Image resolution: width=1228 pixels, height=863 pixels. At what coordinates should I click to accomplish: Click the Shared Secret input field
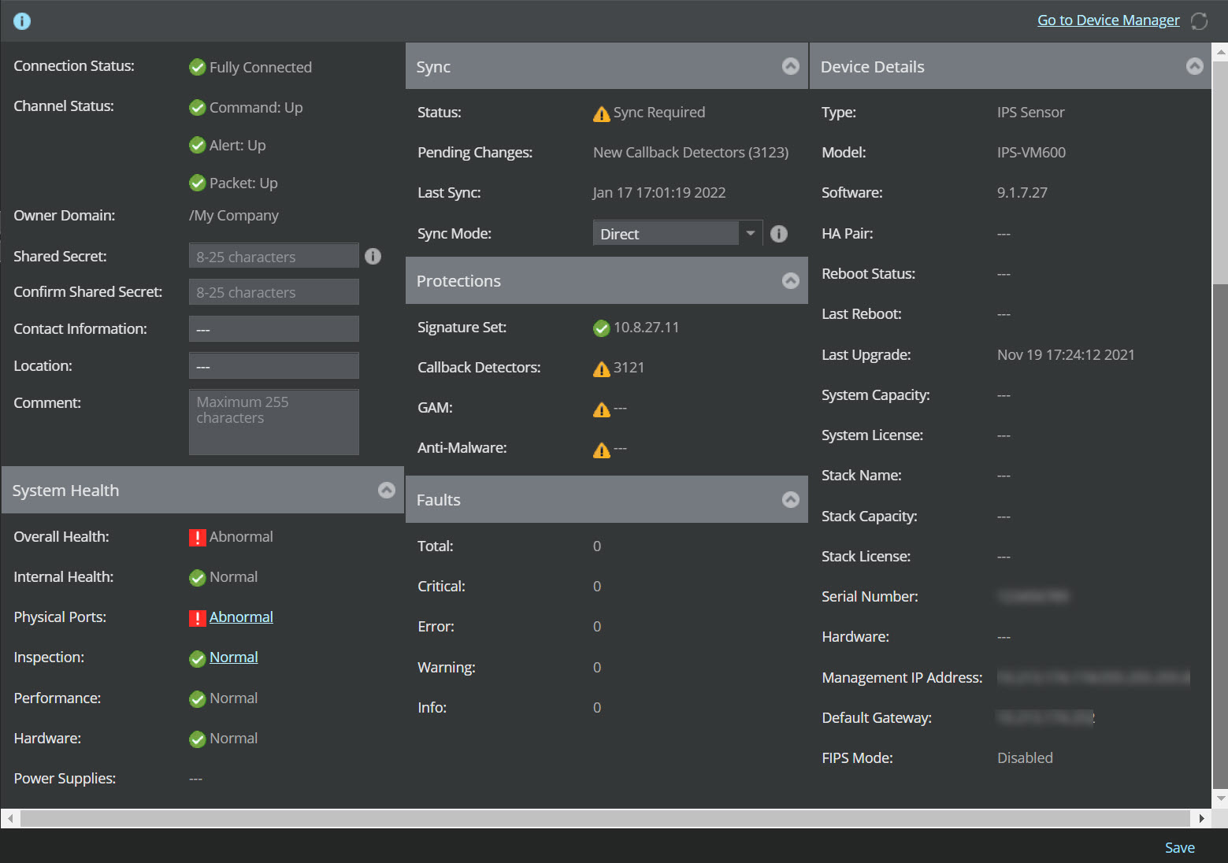(x=274, y=256)
